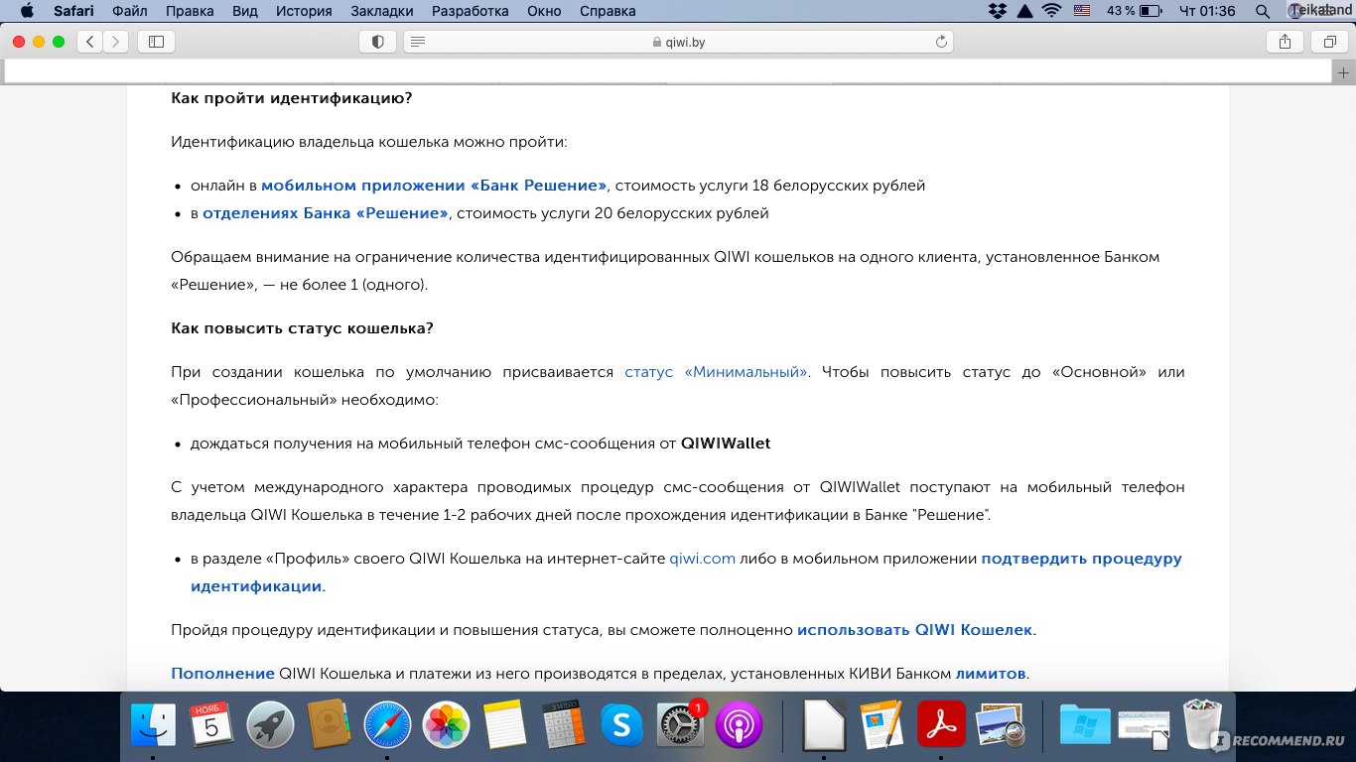Image resolution: width=1356 pixels, height=762 pixels.
Task: Click the clock showing Чт 01:36
Action: click(1206, 11)
